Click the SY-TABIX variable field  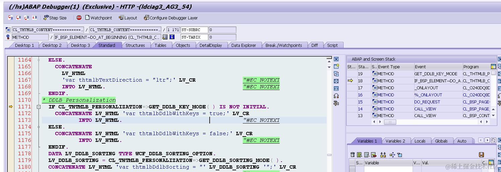pyautogui.click(x=194, y=37)
